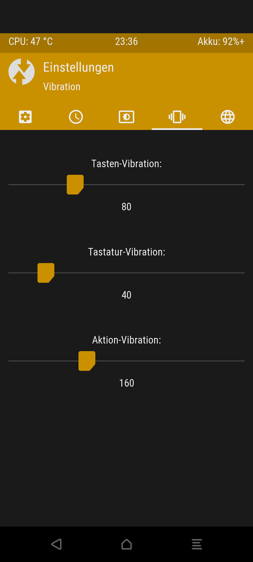Click Tasten-Vibration track near its maximum
This screenshot has height=562, width=253.
tap(240, 185)
